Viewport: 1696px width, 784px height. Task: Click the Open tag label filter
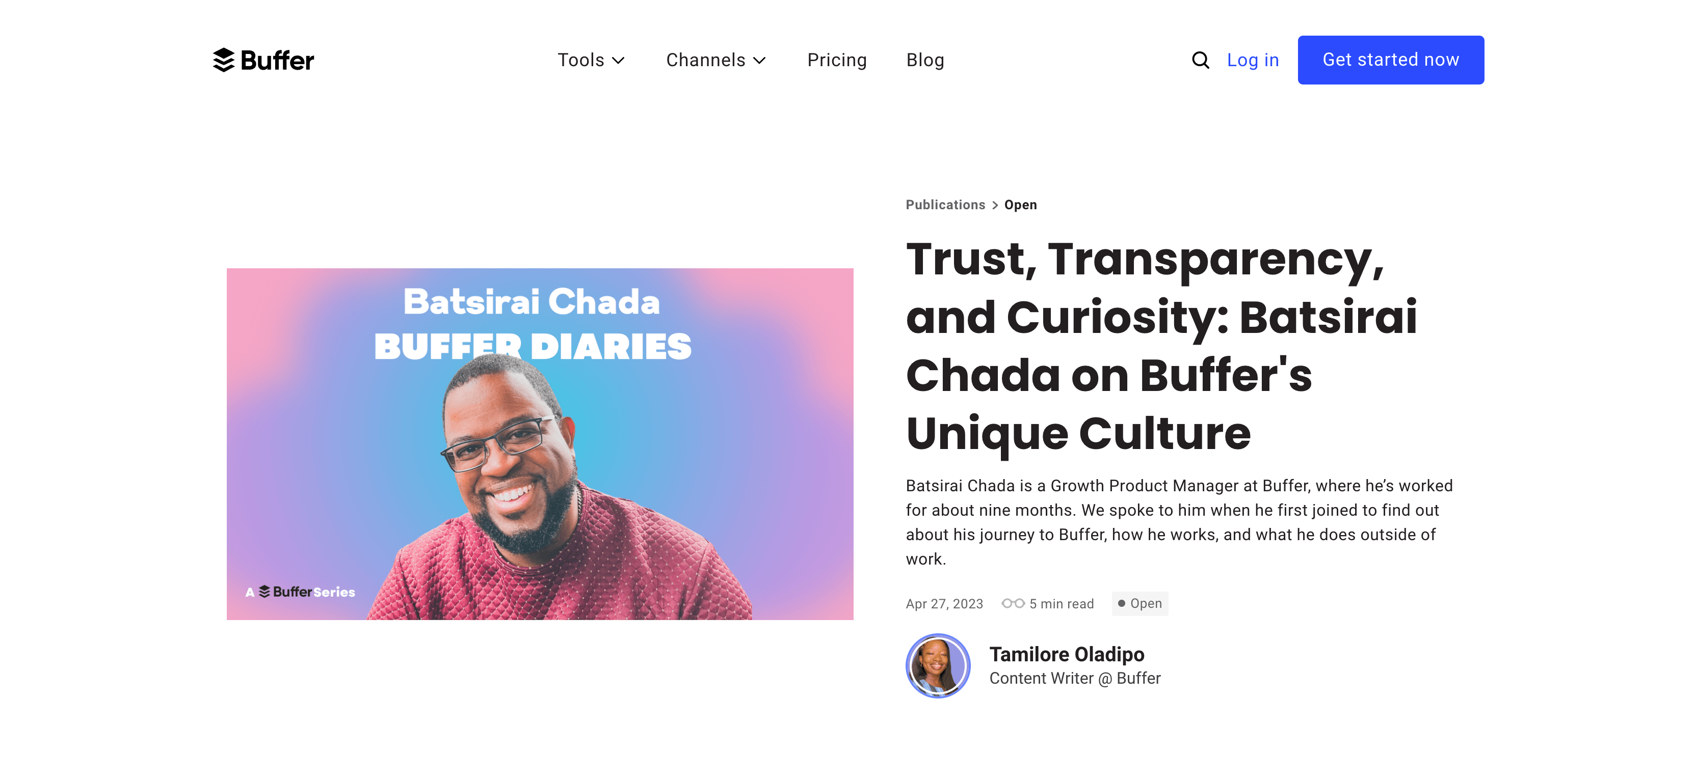tap(1138, 603)
